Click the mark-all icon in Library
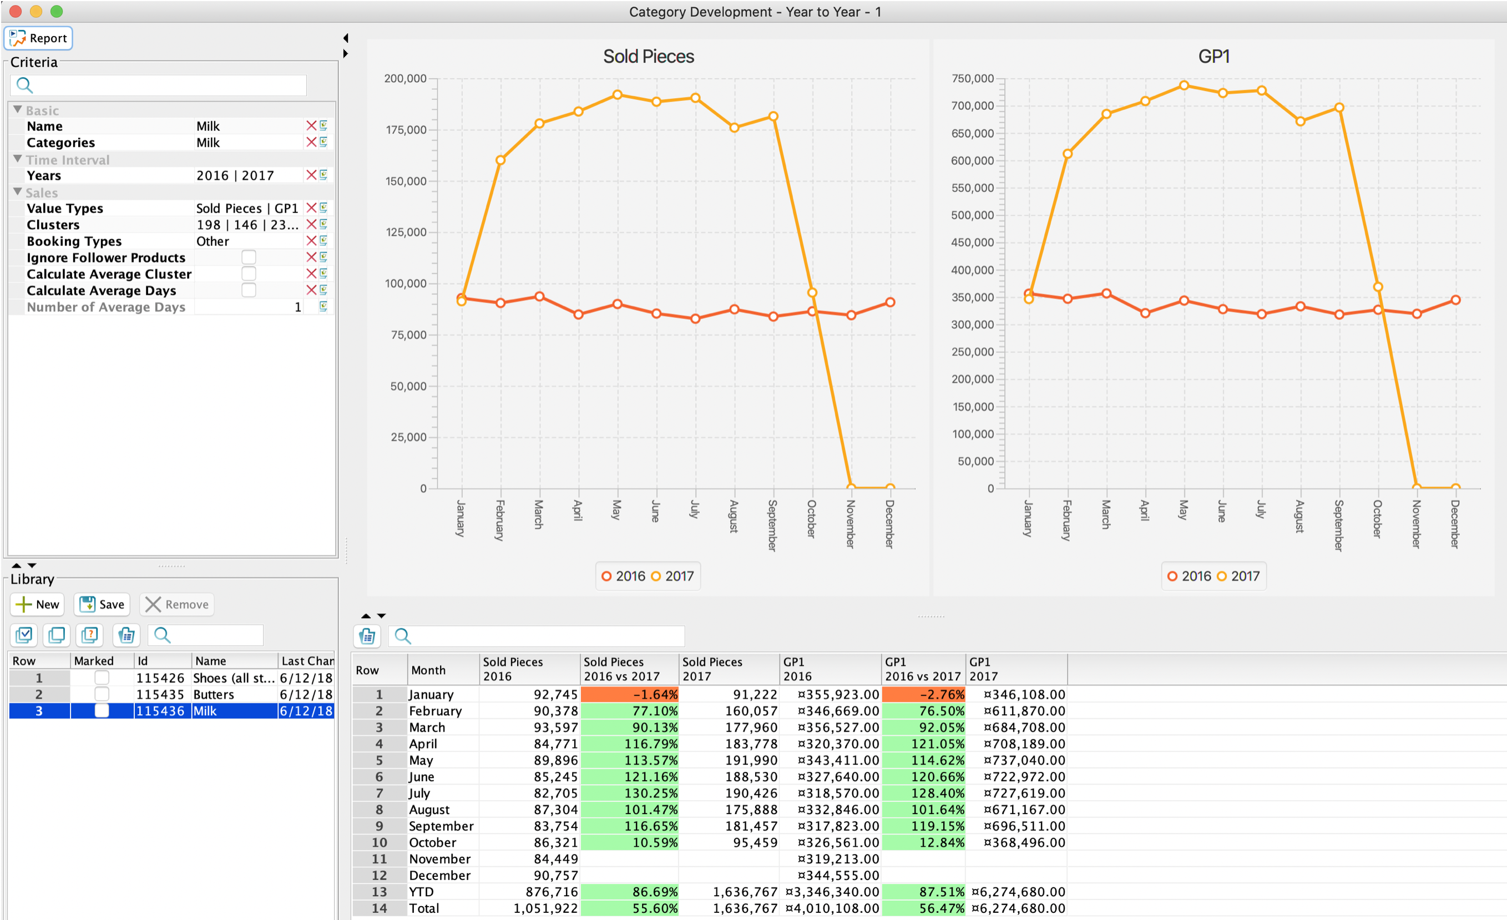The width and height of the screenshot is (1507, 920). pyautogui.click(x=24, y=635)
